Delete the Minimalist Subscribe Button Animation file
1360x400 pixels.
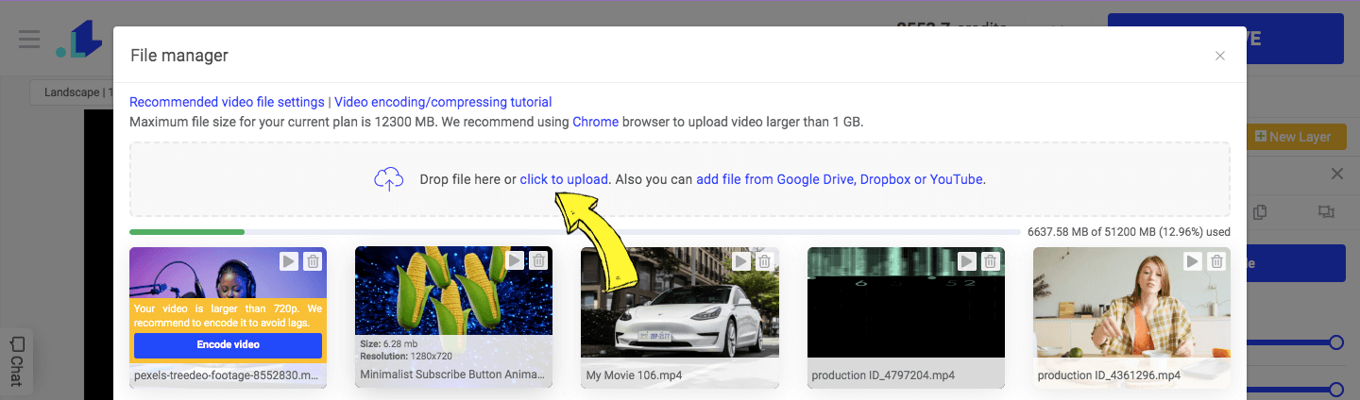tap(538, 260)
